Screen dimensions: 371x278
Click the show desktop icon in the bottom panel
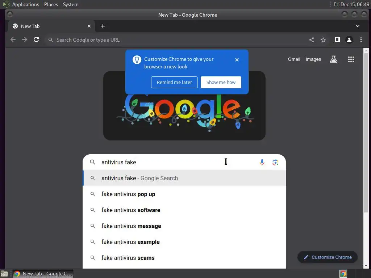click(x=4, y=274)
